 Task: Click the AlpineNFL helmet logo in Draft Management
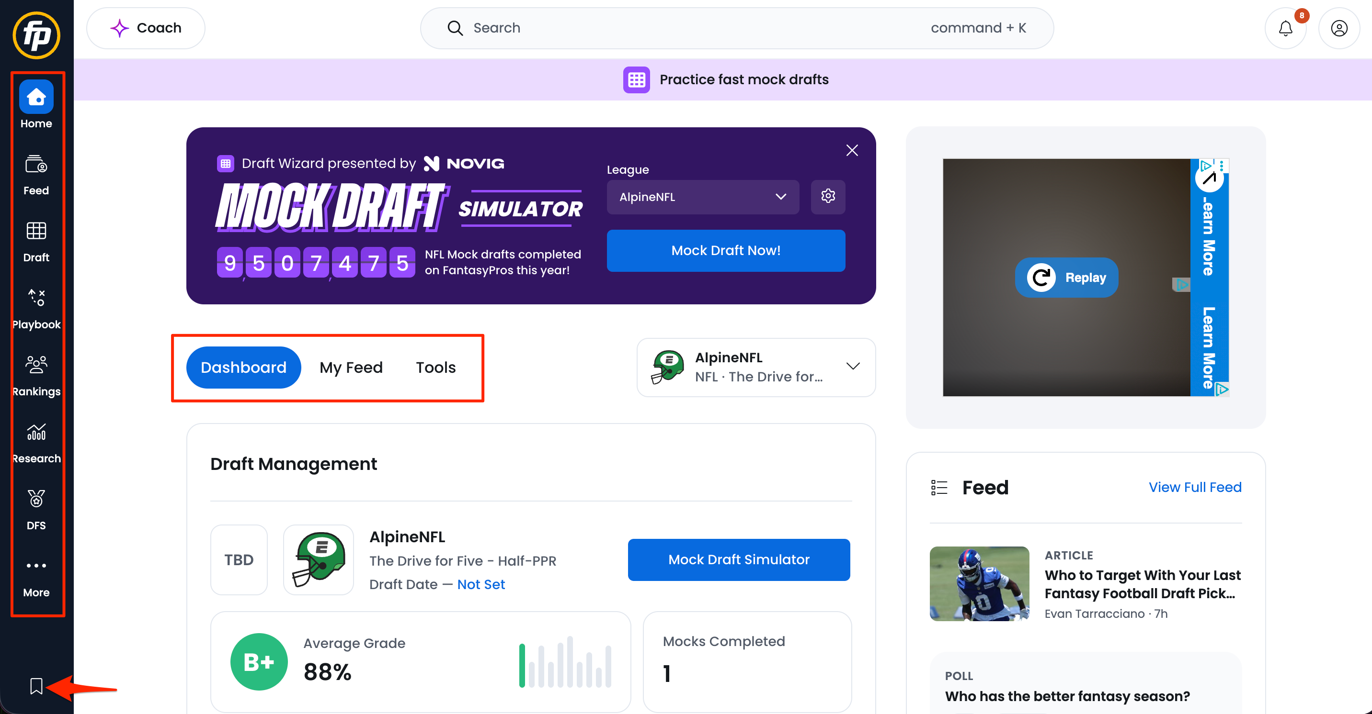coord(319,559)
